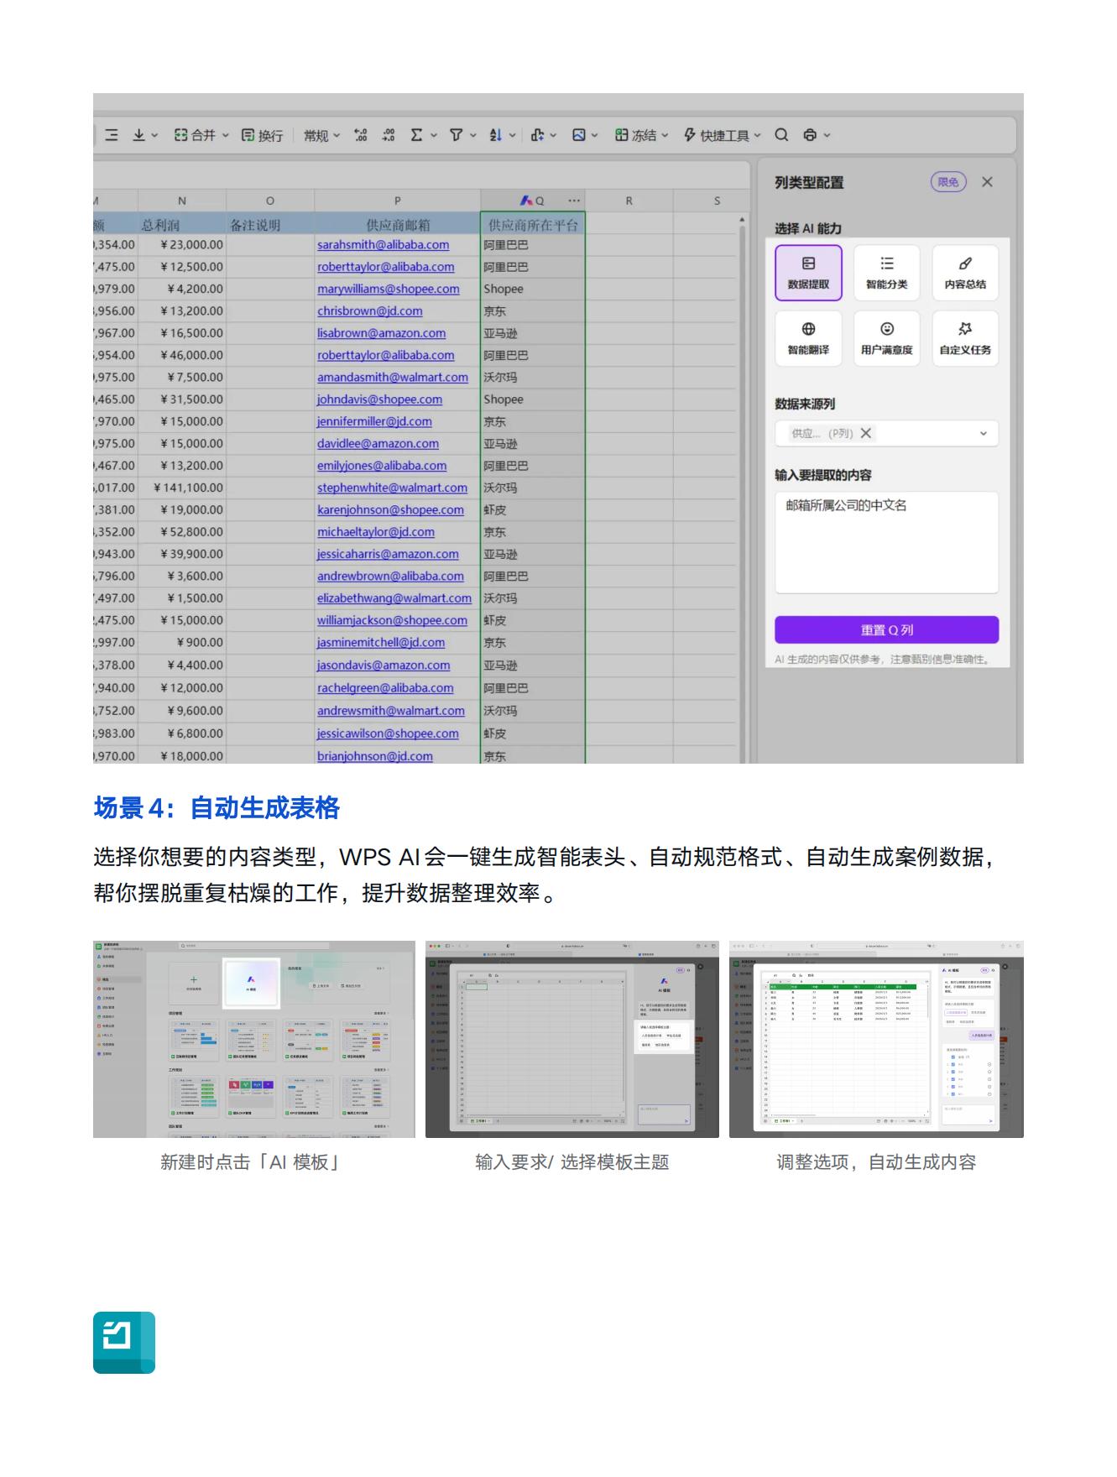
Task: Click the 合并 merge cells icon
Action: (181, 135)
